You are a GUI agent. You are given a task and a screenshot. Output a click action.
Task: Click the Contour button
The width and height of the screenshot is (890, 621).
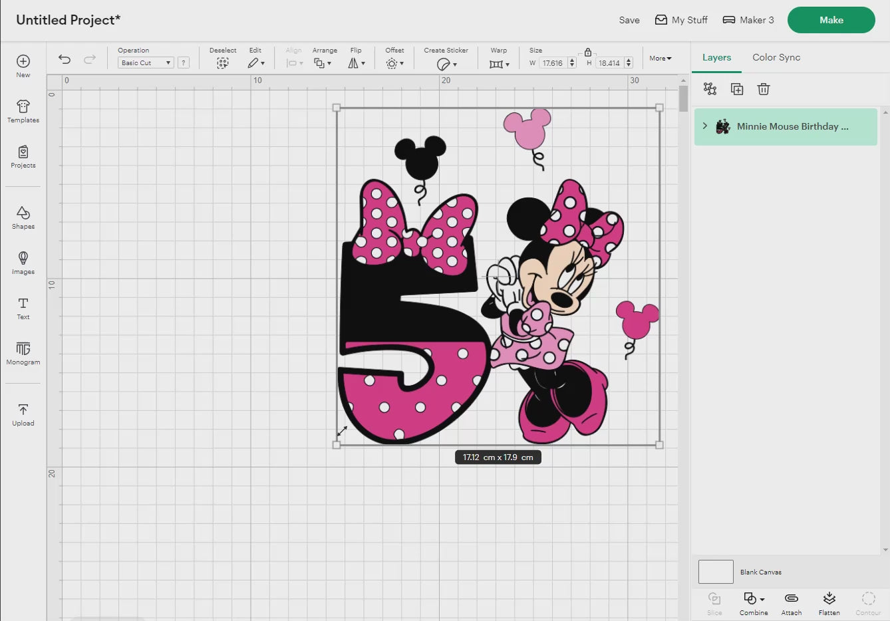click(868, 604)
